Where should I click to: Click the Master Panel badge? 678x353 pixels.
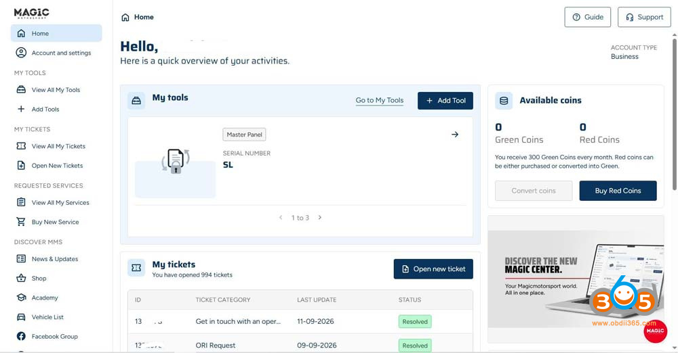click(244, 135)
